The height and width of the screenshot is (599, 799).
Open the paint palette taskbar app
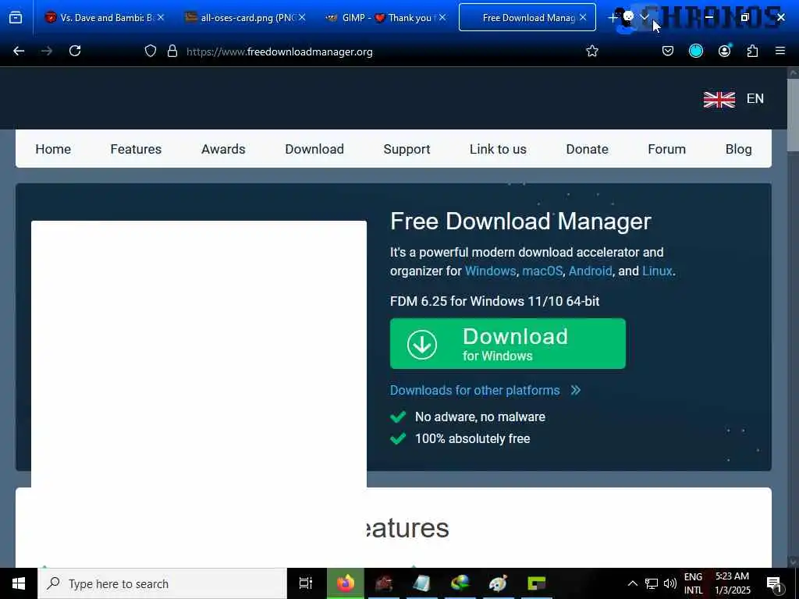tap(498, 583)
